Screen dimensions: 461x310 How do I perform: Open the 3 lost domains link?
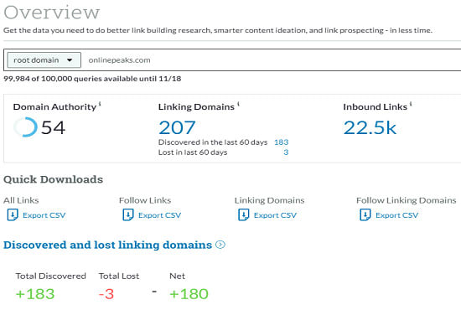[x=286, y=152]
